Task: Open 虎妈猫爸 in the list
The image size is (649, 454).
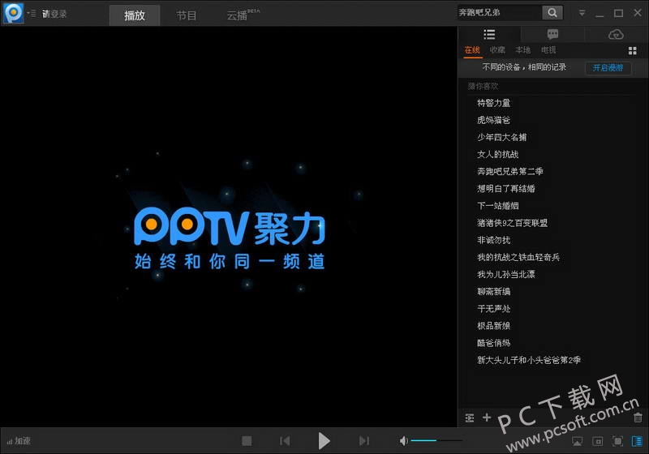Action: tap(493, 120)
